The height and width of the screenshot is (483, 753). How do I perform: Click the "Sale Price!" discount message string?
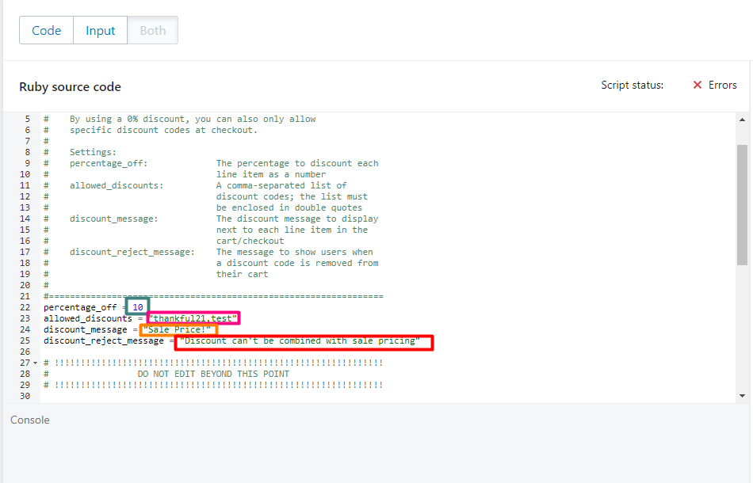pos(178,329)
